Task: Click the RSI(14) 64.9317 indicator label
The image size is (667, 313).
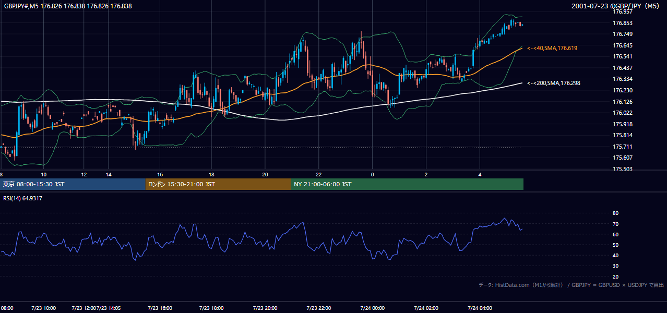Action: click(x=22, y=198)
